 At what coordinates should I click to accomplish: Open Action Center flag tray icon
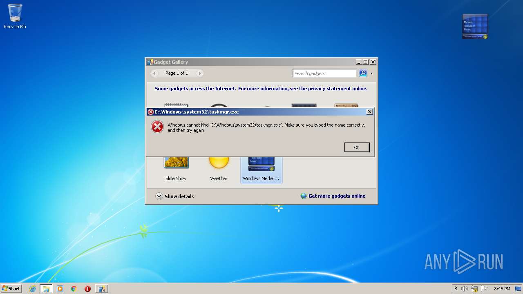[x=484, y=289]
